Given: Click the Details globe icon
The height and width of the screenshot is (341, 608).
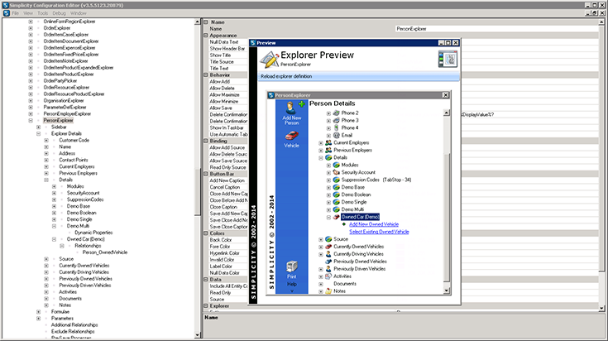Looking at the screenshot, I should [x=328, y=157].
